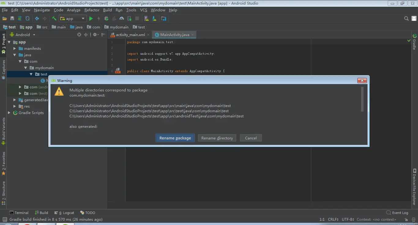Screen dimensions: 418x225
Task: Sync project with Gradle files icon
Action: 20,19
